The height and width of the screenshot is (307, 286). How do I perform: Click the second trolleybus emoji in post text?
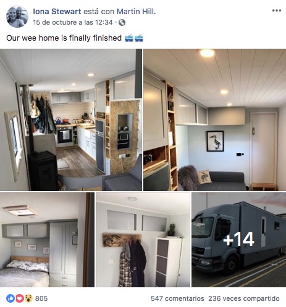[139, 38]
